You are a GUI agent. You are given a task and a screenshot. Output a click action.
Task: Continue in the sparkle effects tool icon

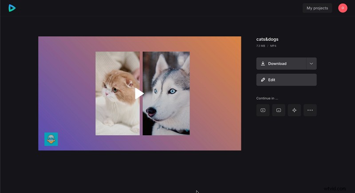(x=294, y=110)
